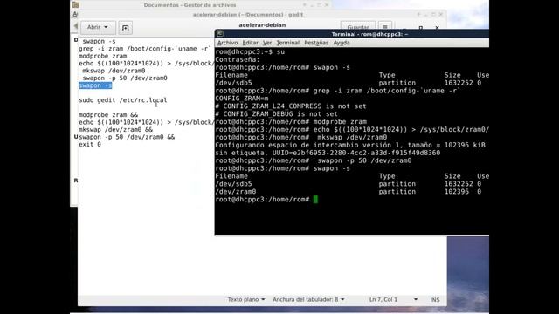Click the Terminal title bar text

[x=369, y=34]
